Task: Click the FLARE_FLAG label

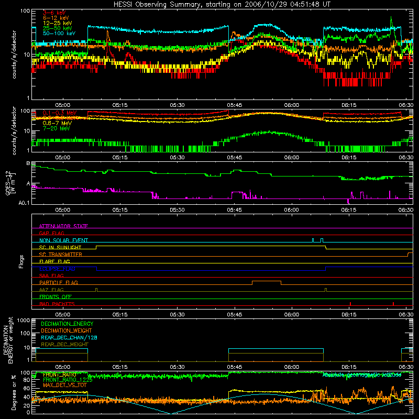Action: pos(54,261)
